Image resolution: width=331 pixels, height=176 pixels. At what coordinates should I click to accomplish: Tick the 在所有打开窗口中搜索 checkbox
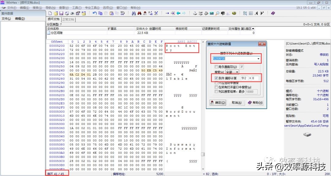click(x=216, y=87)
